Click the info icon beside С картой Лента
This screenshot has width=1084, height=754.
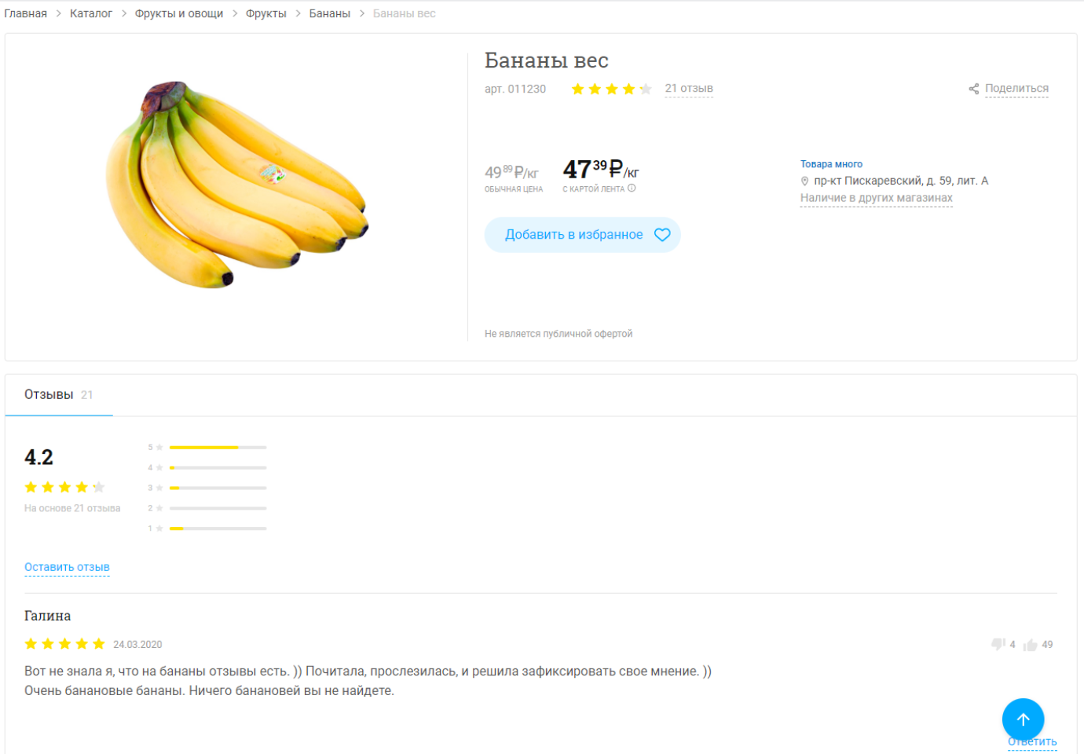click(x=632, y=188)
